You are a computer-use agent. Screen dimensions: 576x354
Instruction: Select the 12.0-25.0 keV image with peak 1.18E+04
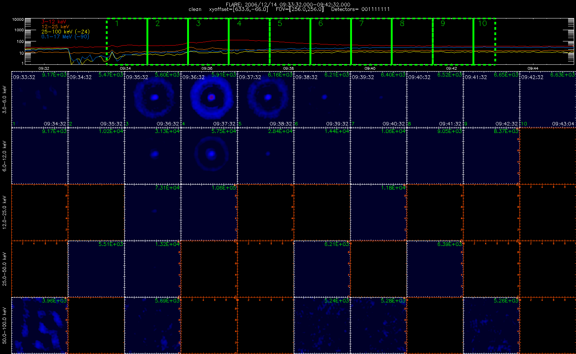[378, 212]
